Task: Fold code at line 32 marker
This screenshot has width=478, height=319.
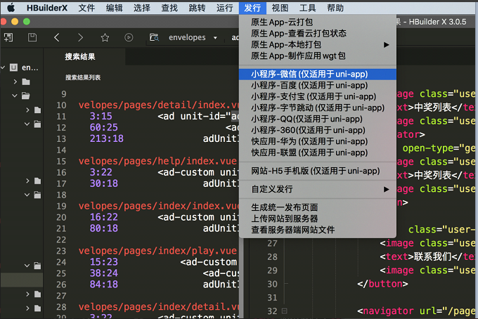Action: 284,311
